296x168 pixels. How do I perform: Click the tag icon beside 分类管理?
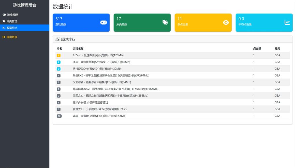(4, 21)
